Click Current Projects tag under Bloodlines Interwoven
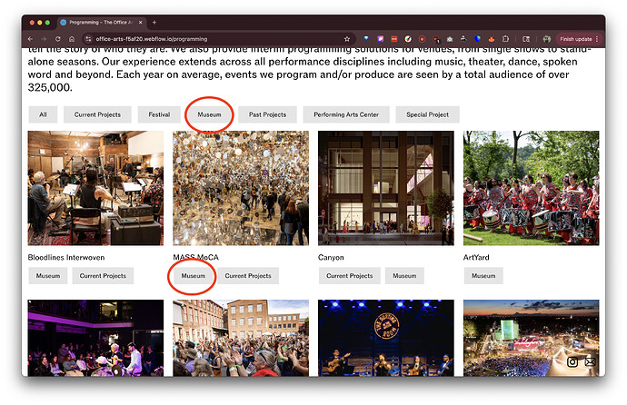Screen dimensions: 627x405 tap(103, 276)
